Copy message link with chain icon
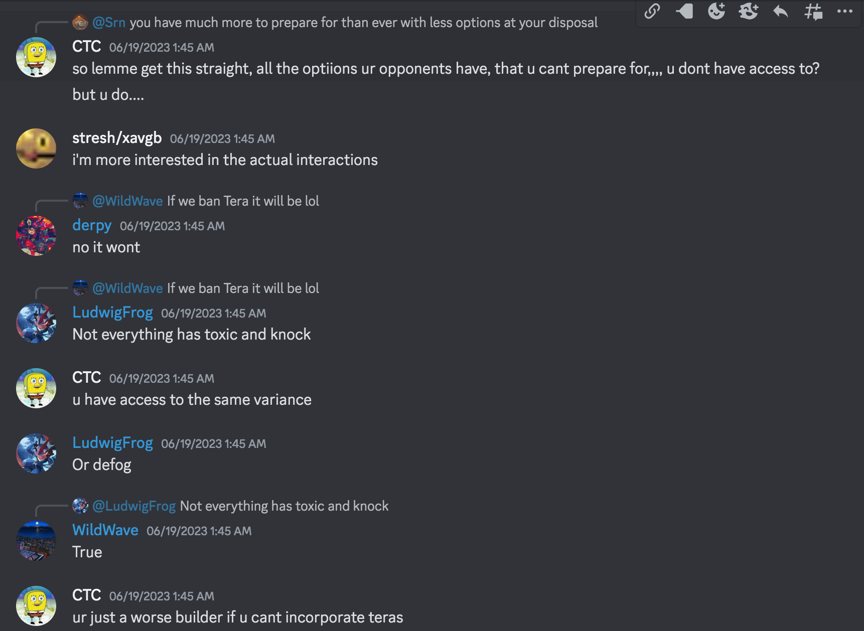This screenshot has width=864, height=631. pos(652,11)
